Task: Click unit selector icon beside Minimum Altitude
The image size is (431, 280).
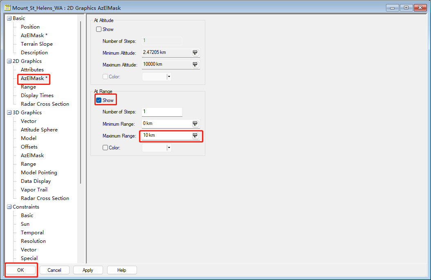Action: 195,53
